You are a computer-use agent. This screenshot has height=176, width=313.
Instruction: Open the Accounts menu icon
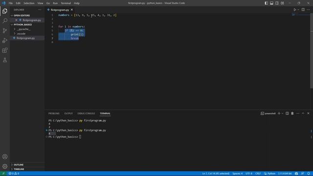coord(5,156)
